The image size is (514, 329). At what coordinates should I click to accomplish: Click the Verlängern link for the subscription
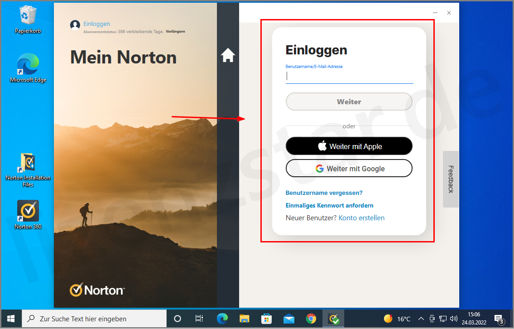pyautogui.click(x=175, y=31)
